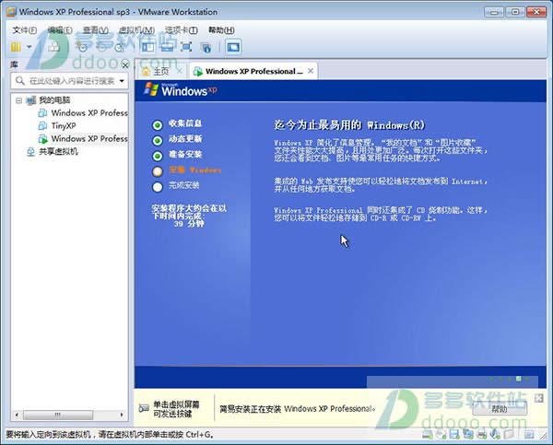The width and height of the screenshot is (553, 445).
Task: Select first Windows XP Profess VM entry
Action: [x=88, y=112]
